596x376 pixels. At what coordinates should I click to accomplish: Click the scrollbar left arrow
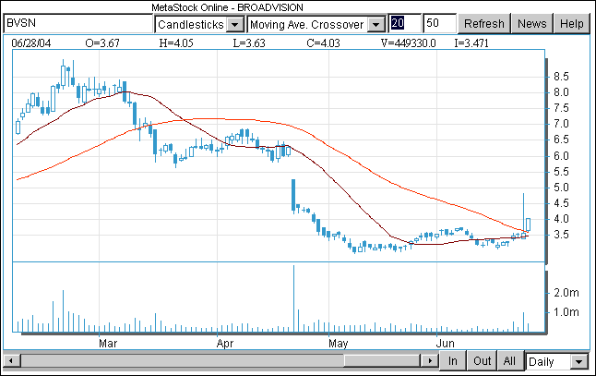[x=12, y=360]
